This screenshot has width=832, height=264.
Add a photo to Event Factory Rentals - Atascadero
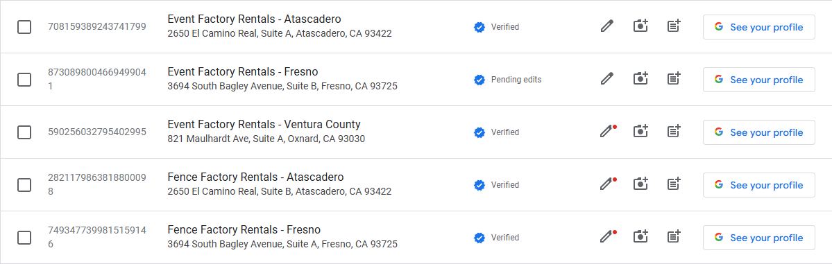point(641,26)
